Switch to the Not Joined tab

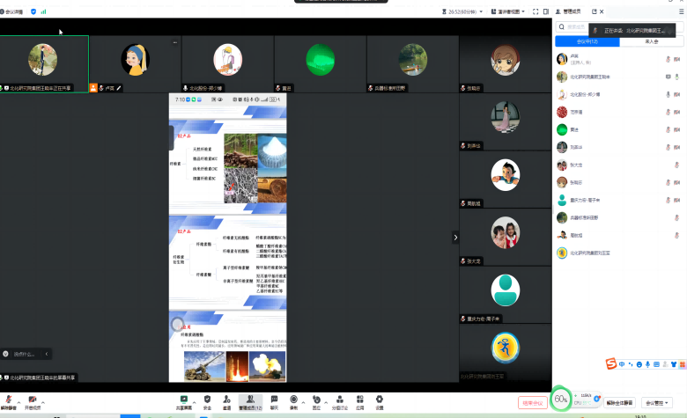(x=651, y=41)
